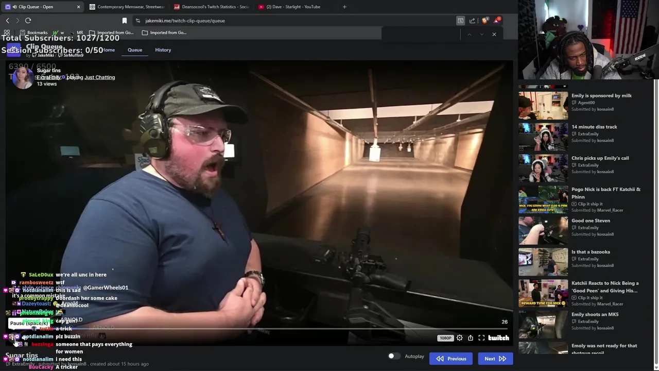Screen dimensions: 659x371
Task: Click the site settings icon in address bar
Action: (x=138, y=21)
